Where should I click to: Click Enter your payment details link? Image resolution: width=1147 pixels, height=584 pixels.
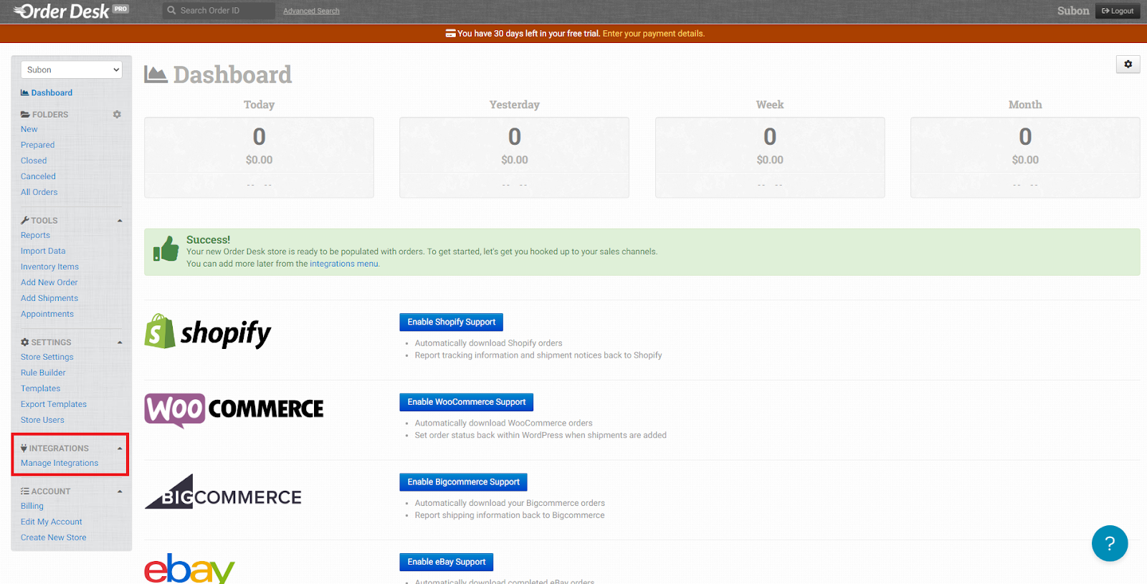(x=654, y=34)
